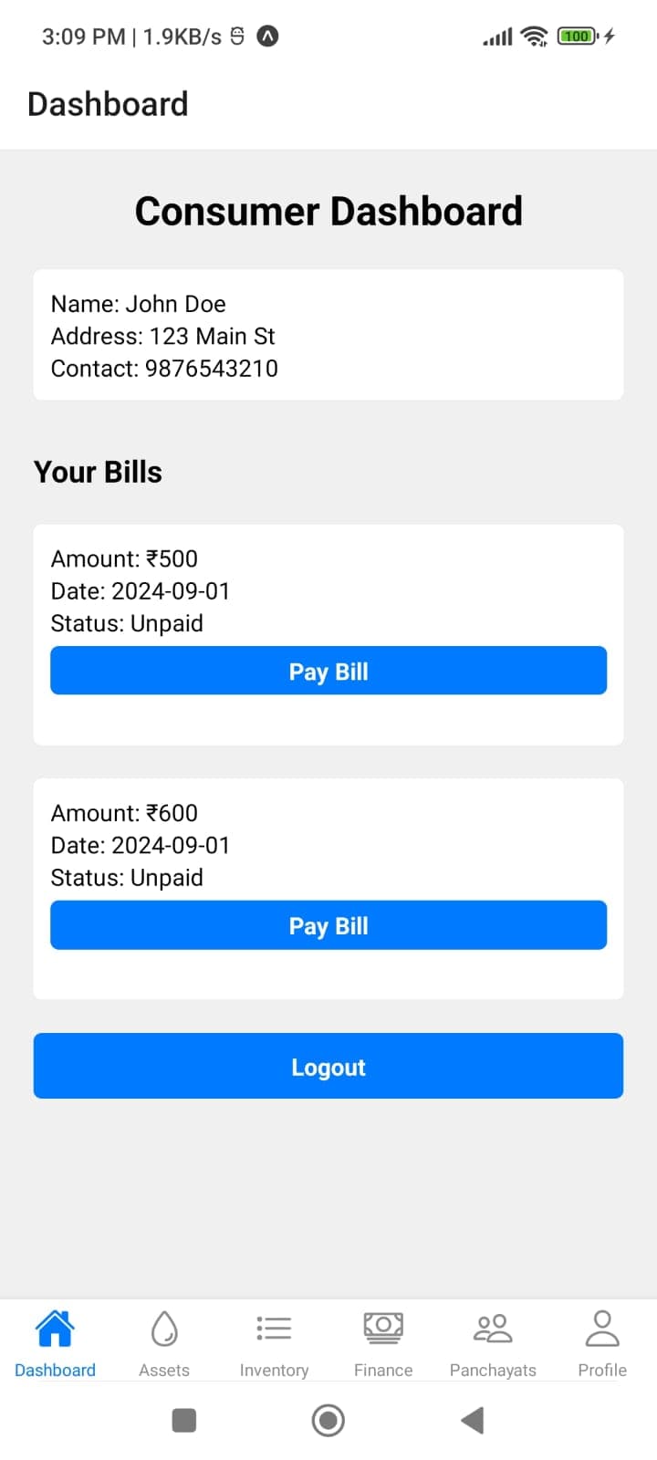Open the Finance money icon
The width and height of the screenshot is (657, 1460).
383,1329
